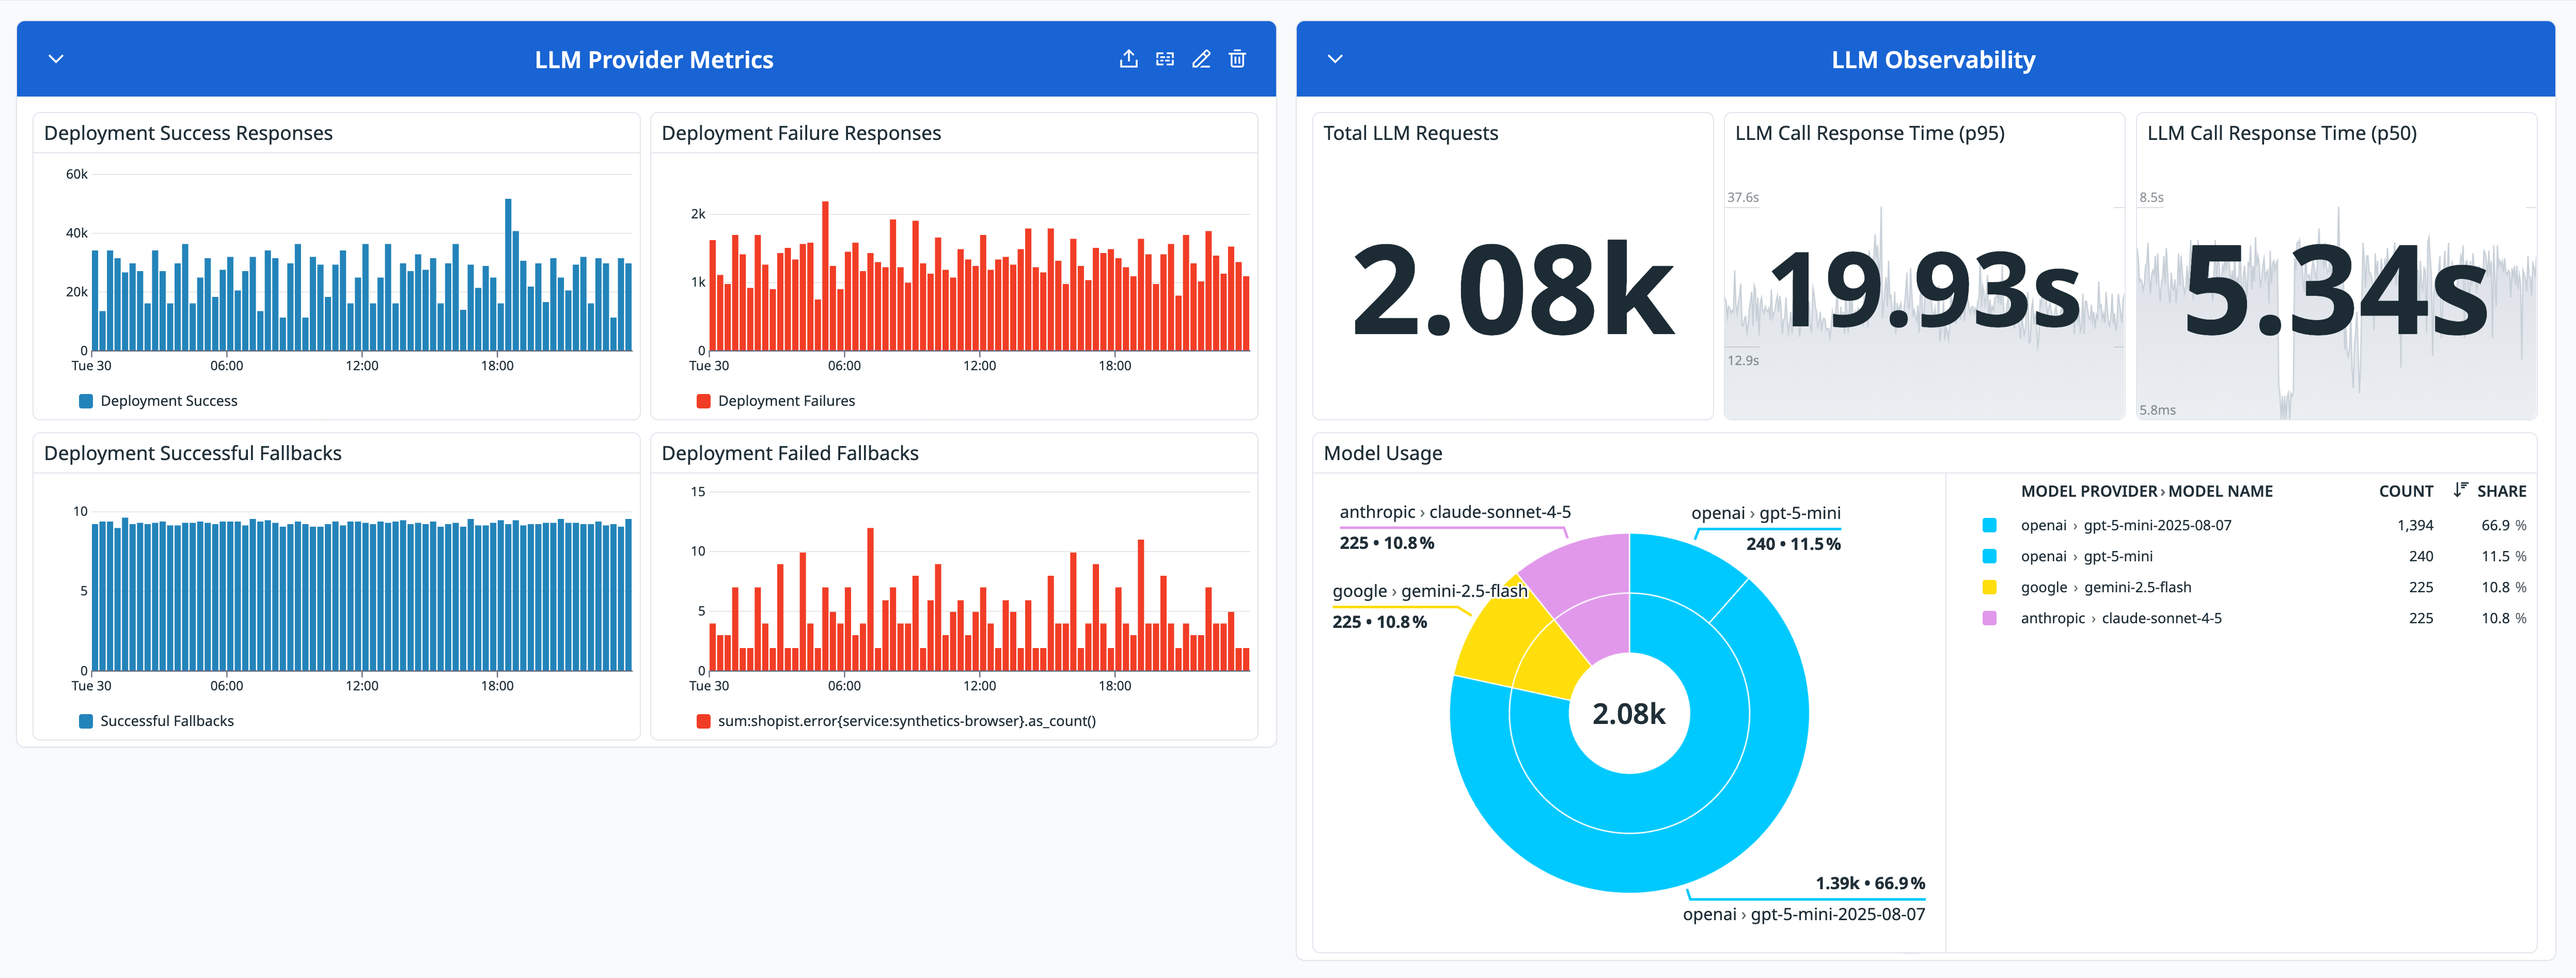
Task: Click the pencil edit icon in LLM Provider Metrics header
Action: (x=1201, y=59)
